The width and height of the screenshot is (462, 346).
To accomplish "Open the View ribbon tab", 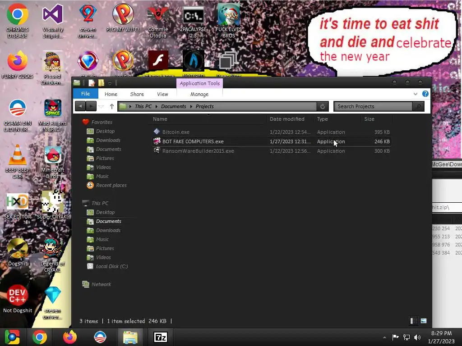I will coord(162,94).
